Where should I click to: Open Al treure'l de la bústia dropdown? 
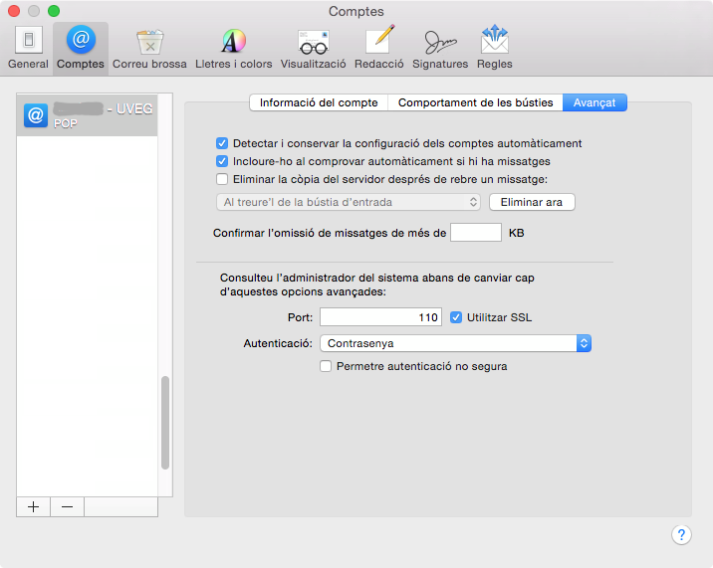point(349,202)
